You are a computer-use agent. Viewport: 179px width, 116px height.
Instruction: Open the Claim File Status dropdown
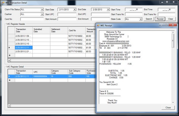pyautogui.click(x=42, y=10)
